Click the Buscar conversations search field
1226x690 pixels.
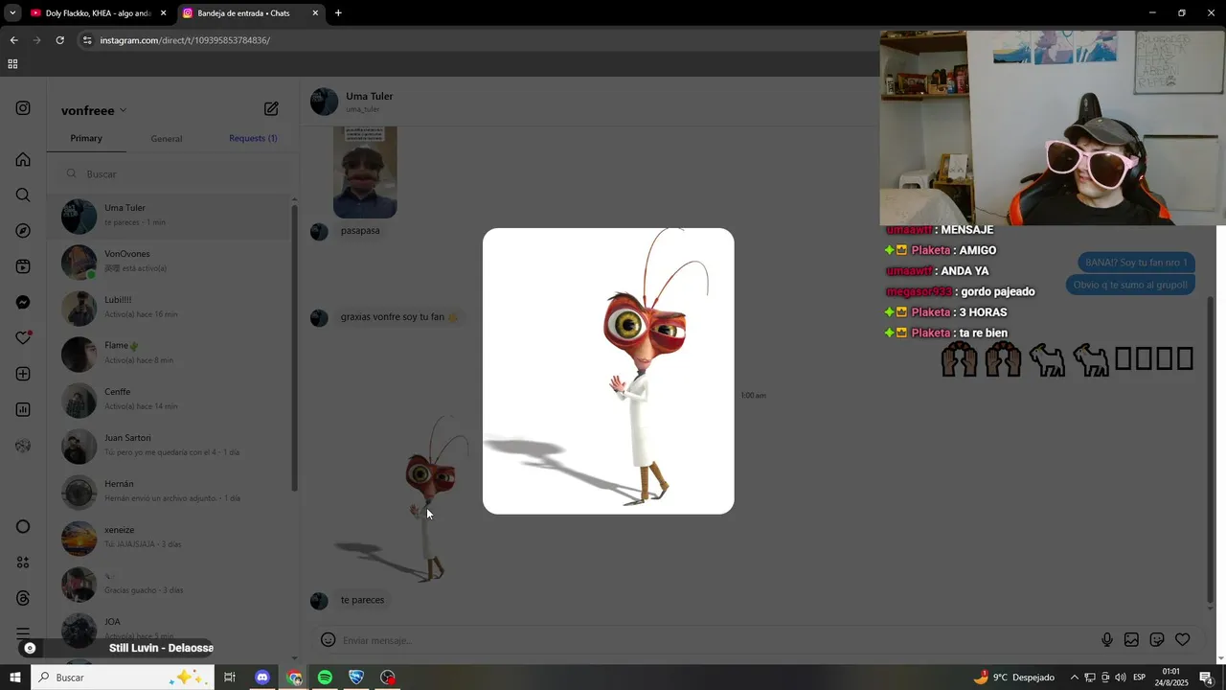pos(172,173)
